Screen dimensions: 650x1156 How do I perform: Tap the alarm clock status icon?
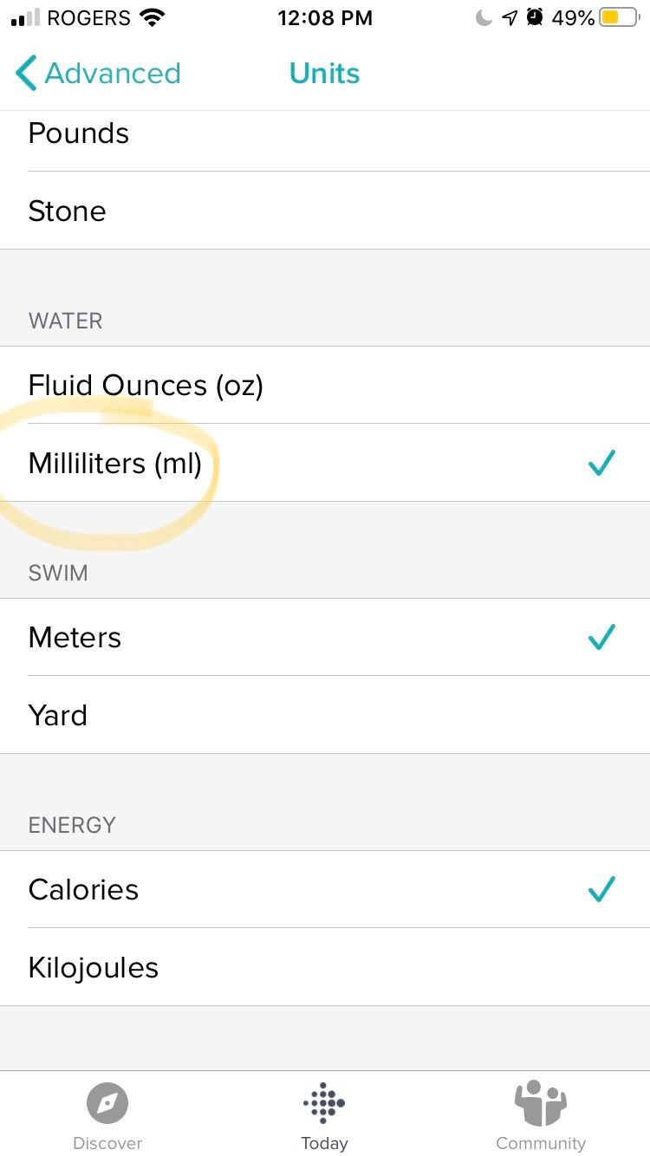tap(535, 17)
